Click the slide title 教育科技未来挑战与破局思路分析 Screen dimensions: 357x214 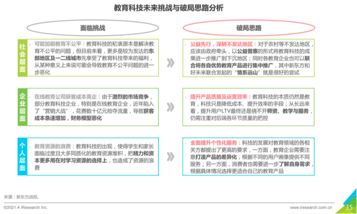click(x=169, y=8)
